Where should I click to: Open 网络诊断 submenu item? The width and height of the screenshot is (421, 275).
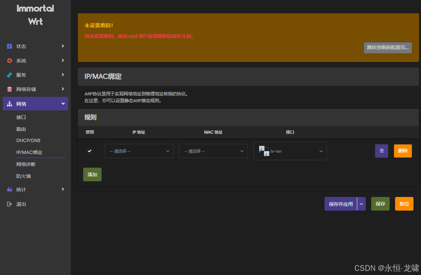(26, 164)
